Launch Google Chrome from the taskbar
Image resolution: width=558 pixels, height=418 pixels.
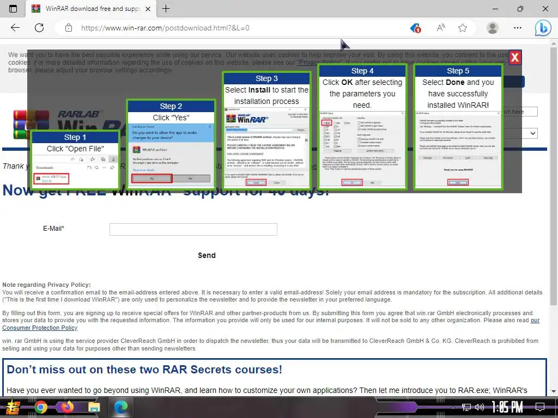pos(41,407)
